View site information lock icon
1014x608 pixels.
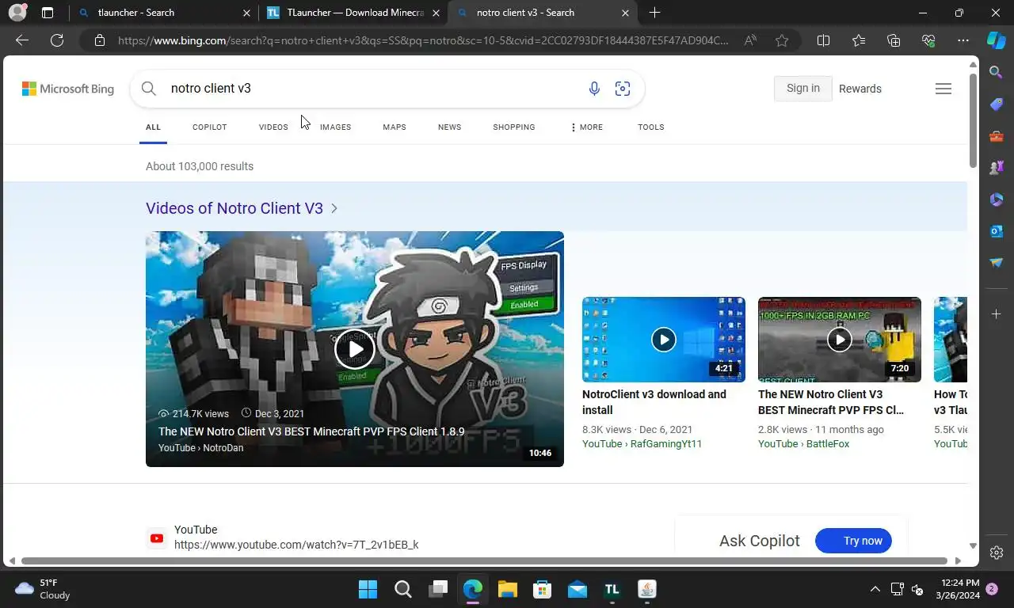pos(100,40)
